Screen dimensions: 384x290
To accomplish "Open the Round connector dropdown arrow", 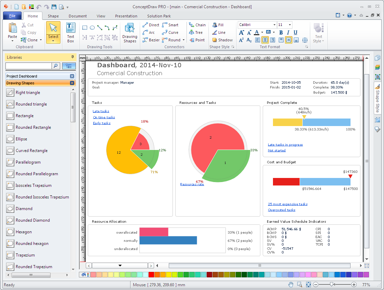I will 183,40.
